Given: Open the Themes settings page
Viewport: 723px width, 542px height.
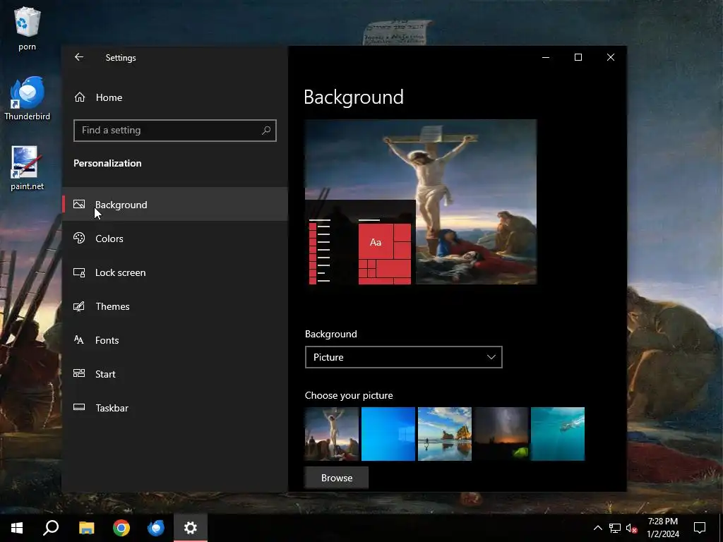Looking at the screenshot, I should coord(175,306).
